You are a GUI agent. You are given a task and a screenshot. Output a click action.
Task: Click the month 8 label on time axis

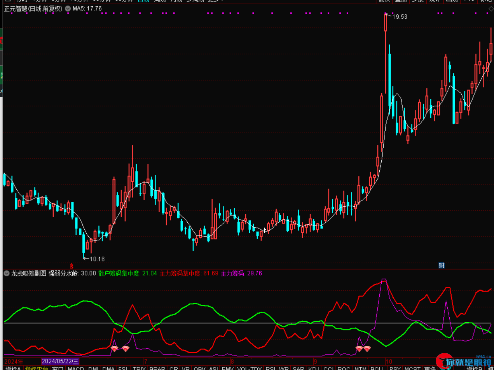tap(232, 361)
